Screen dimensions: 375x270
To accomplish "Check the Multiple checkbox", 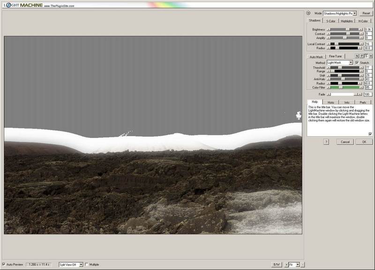I will (x=87, y=264).
